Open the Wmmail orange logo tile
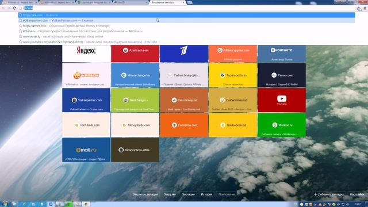This screenshot has height=207, width=368. 86,75
